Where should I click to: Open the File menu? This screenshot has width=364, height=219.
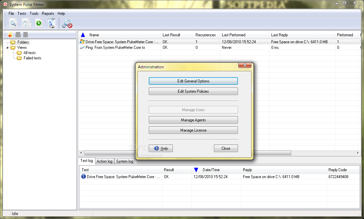[11, 14]
